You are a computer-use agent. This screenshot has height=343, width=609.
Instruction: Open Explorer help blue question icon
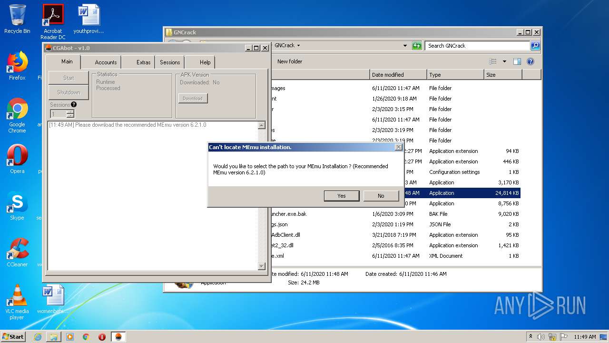530,61
